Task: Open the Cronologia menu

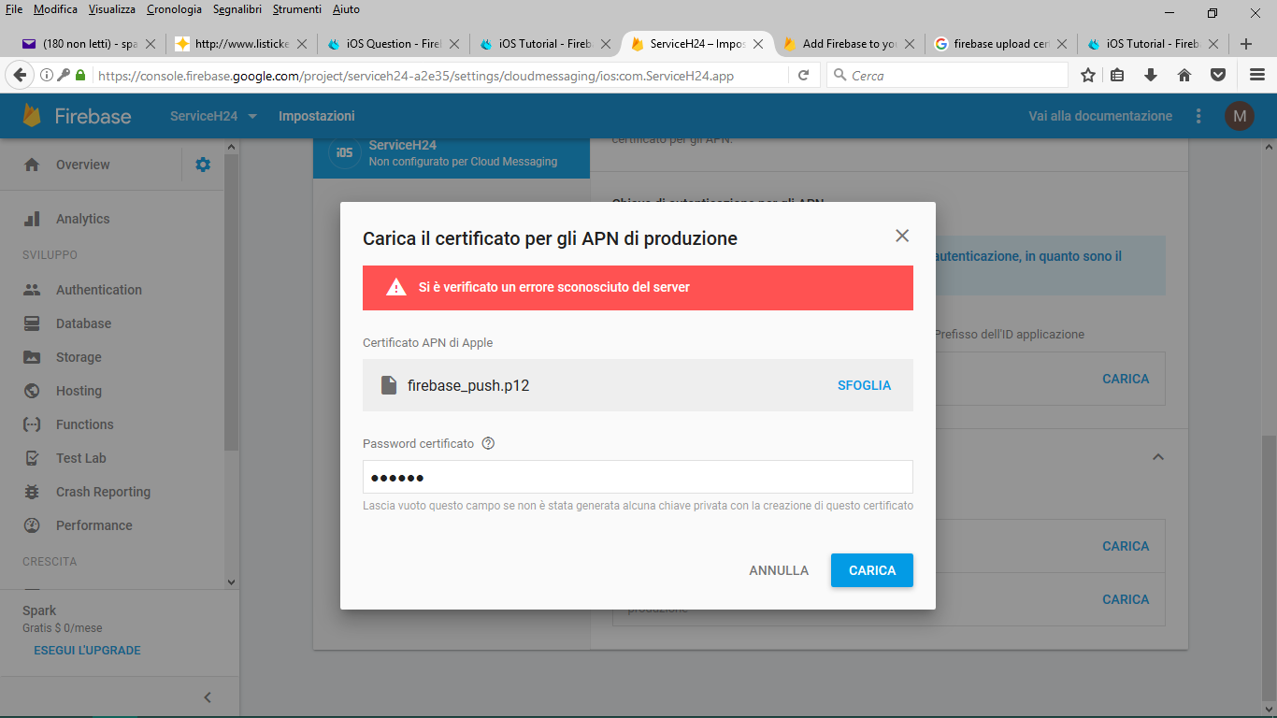Action: [174, 9]
